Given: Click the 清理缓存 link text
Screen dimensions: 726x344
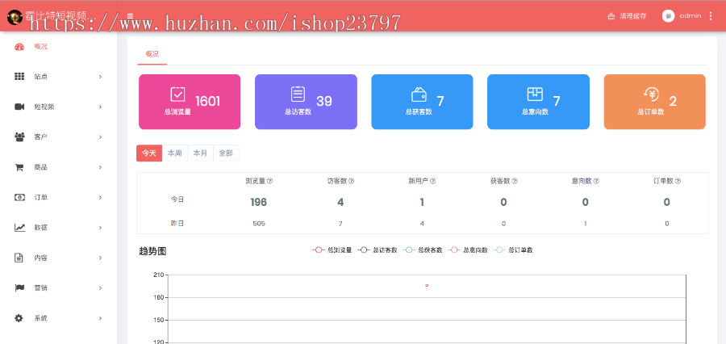Looking at the screenshot, I should (633, 16).
